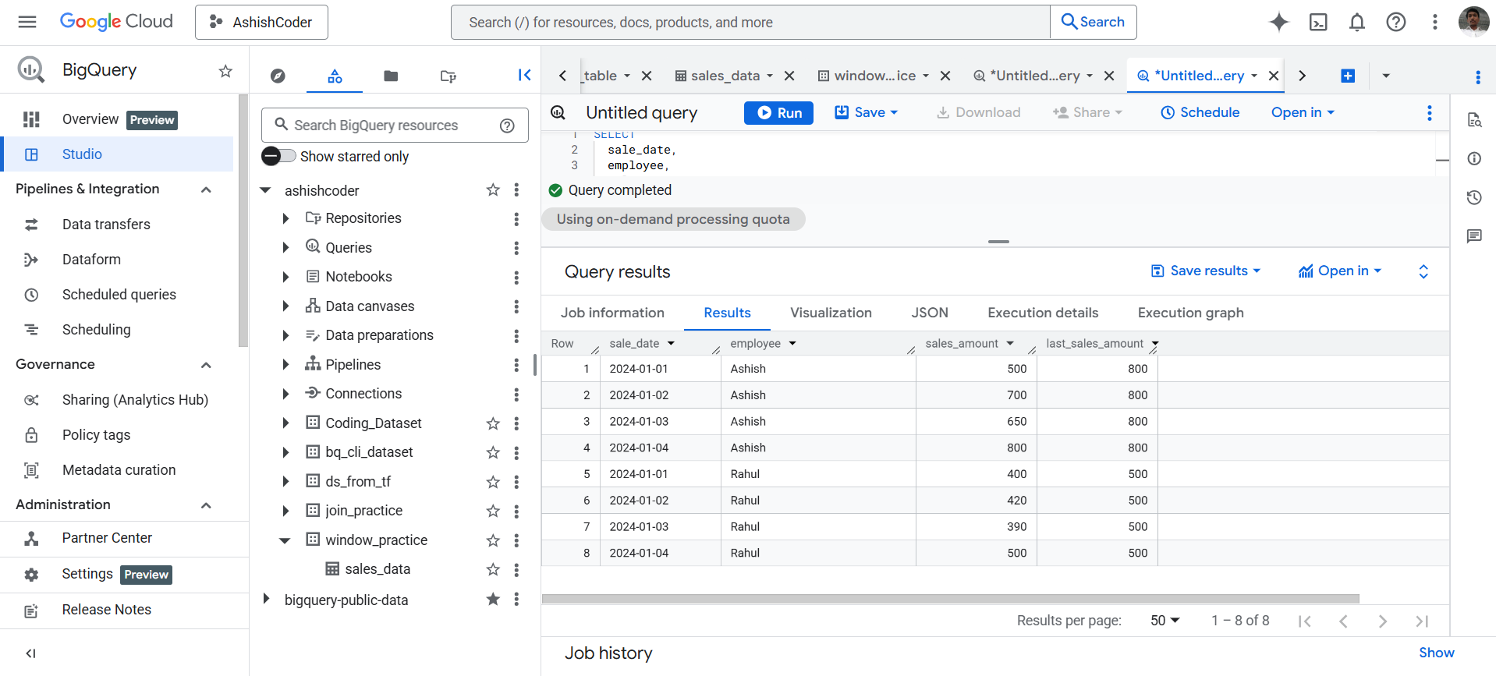Screen dimensions: 1496x676
Task: Open query history clock icon
Action: [x=1474, y=197]
